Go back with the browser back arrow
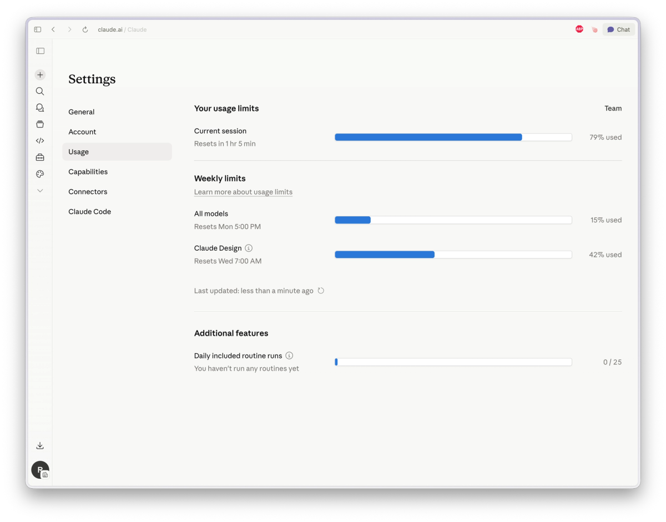Viewport: 666px width, 522px height. (53, 29)
